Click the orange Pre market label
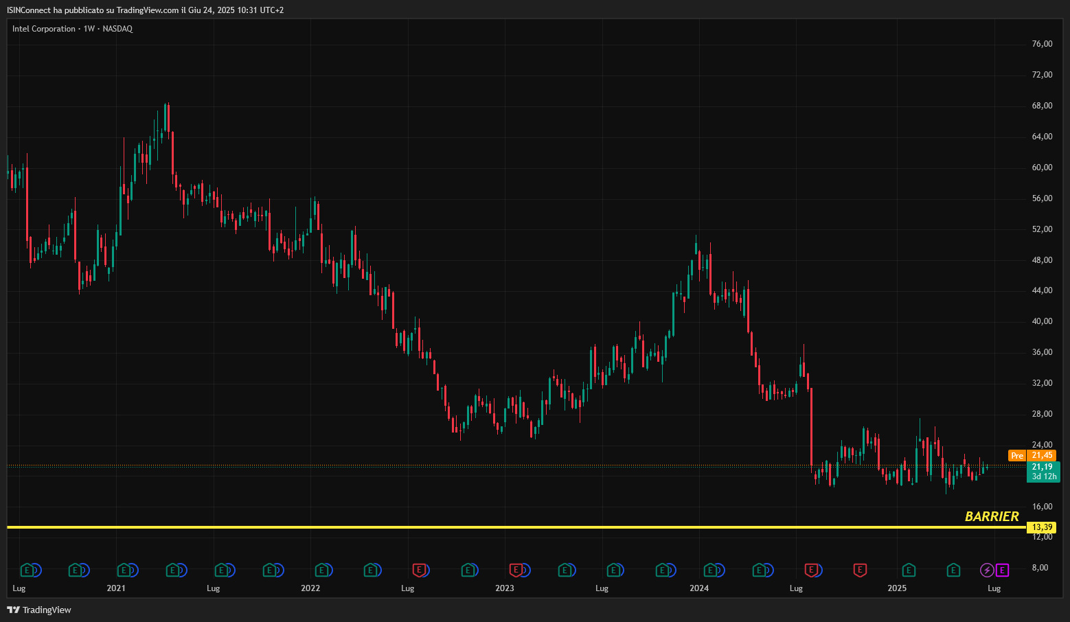The height and width of the screenshot is (622, 1070). (1017, 456)
